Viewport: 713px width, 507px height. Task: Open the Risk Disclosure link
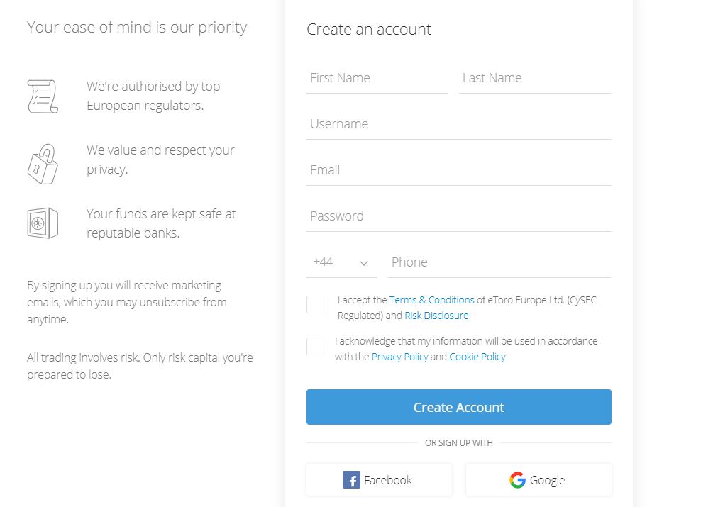pos(436,316)
